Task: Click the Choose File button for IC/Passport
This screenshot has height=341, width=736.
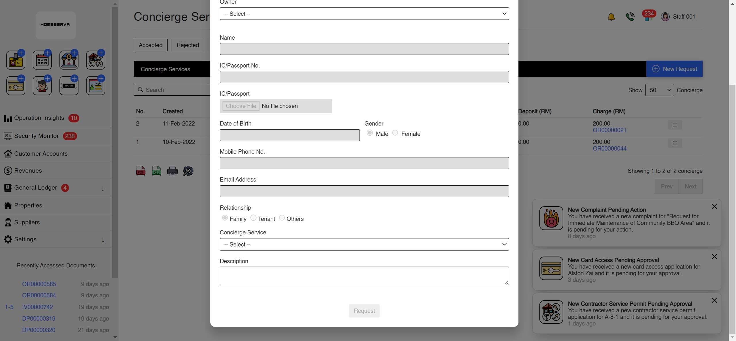Action: point(241,106)
